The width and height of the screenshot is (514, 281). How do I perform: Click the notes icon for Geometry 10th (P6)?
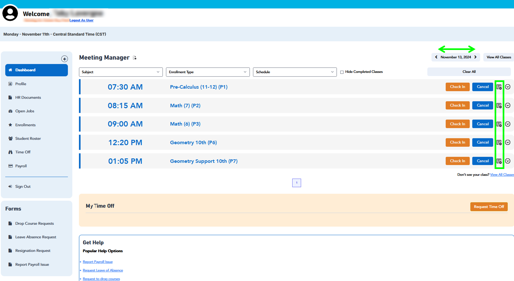[499, 142]
